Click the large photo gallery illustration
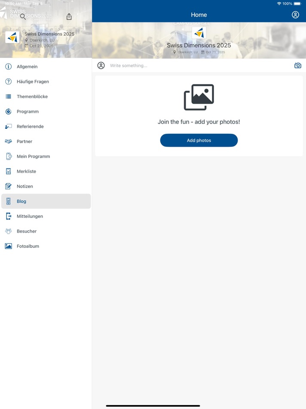 (199, 97)
